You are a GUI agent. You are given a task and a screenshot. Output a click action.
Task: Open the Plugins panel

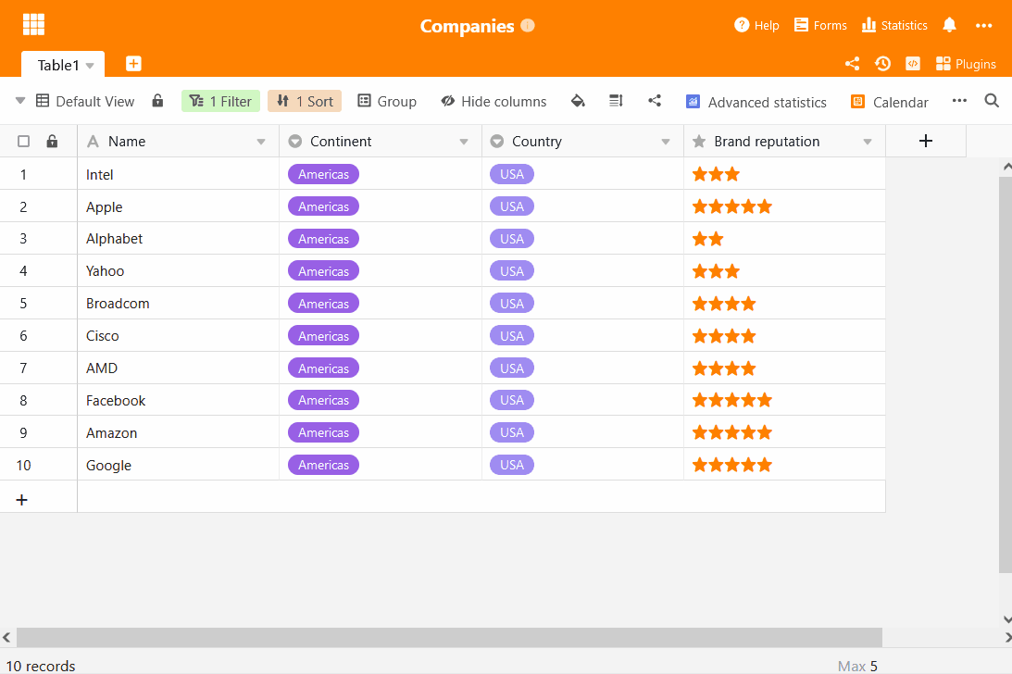[966, 64]
